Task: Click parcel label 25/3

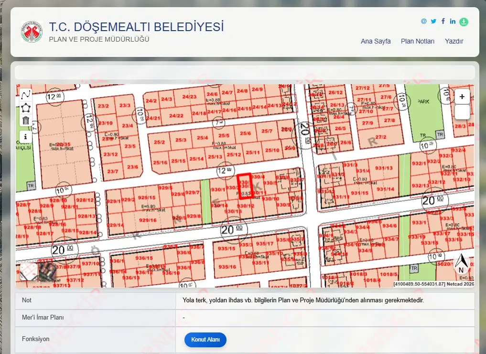Action: (x=181, y=140)
